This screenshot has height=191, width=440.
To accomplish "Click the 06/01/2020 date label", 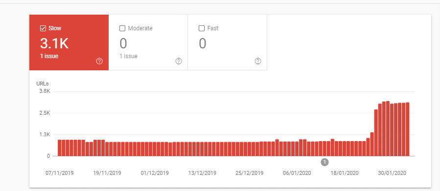I will tap(297, 173).
